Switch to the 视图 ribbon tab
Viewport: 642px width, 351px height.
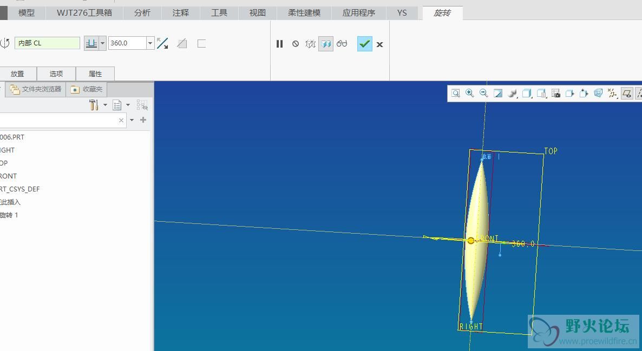click(258, 12)
